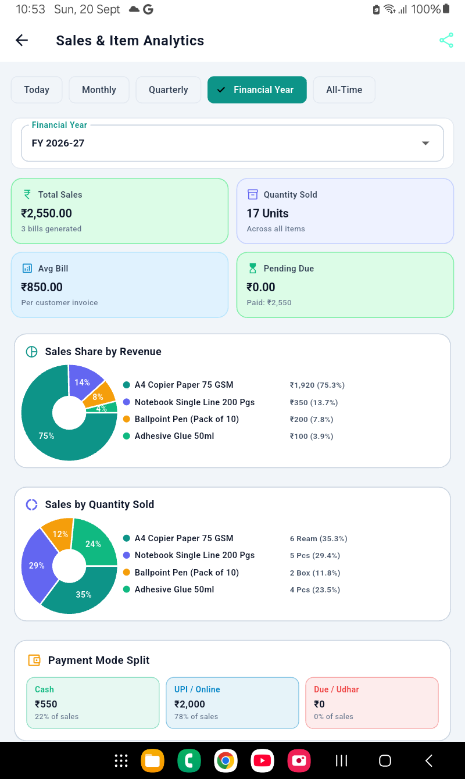Open the Financial Year FY 2026-27 dropdown

click(x=233, y=143)
